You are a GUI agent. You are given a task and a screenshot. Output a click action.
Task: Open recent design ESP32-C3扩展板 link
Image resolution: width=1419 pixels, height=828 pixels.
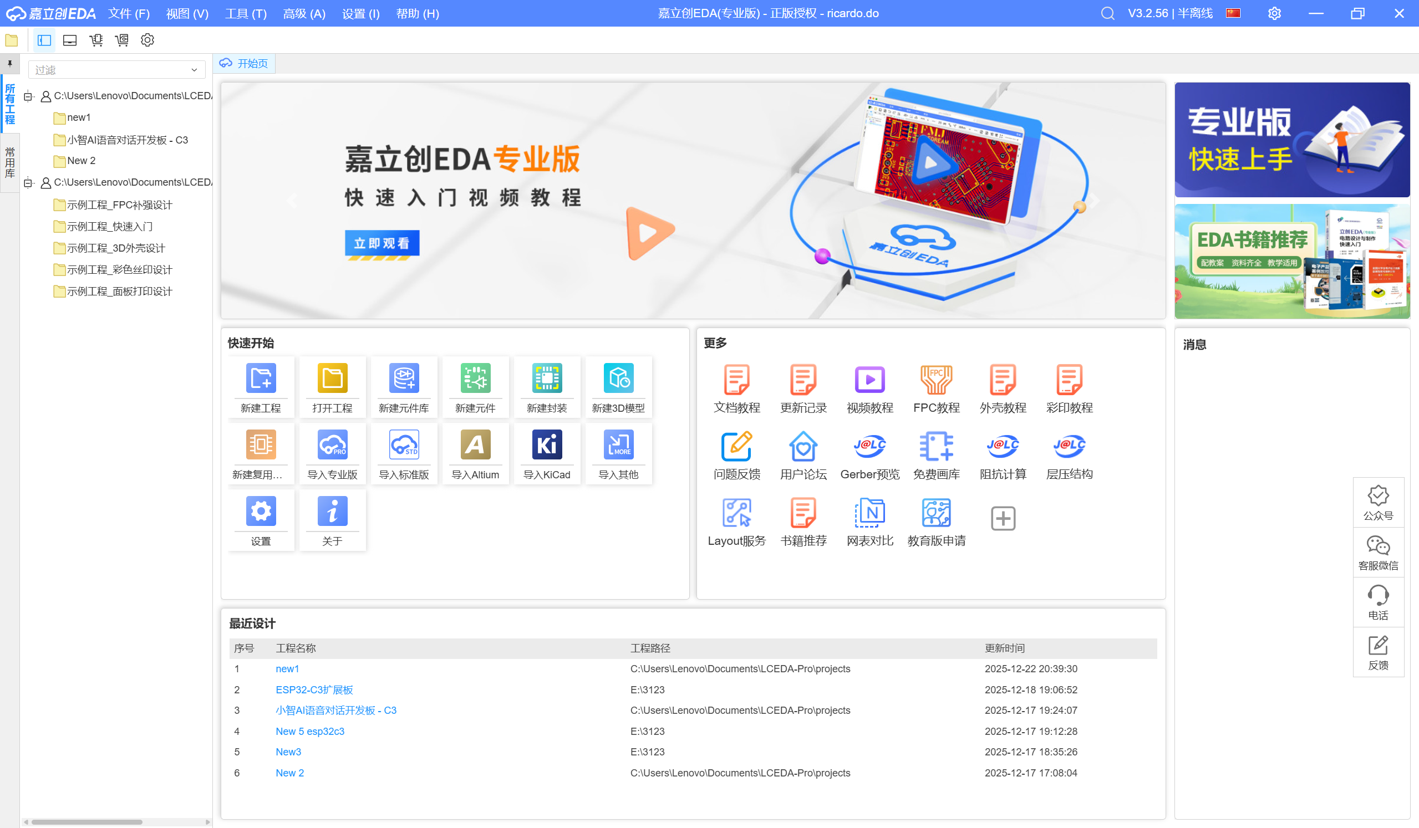point(314,689)
